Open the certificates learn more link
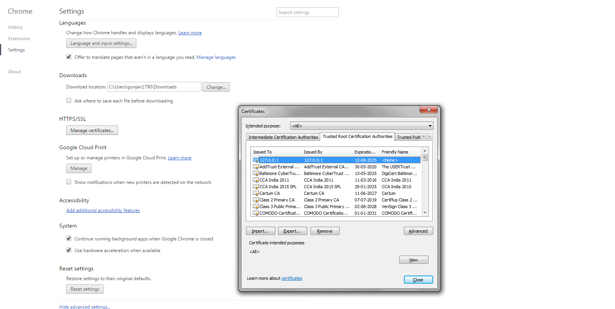615x309 pixels. coord(292,278)
